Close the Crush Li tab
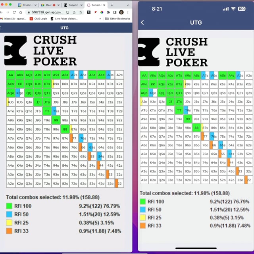Viewport: 254px width, 254px height. click(x=35, y=5)
